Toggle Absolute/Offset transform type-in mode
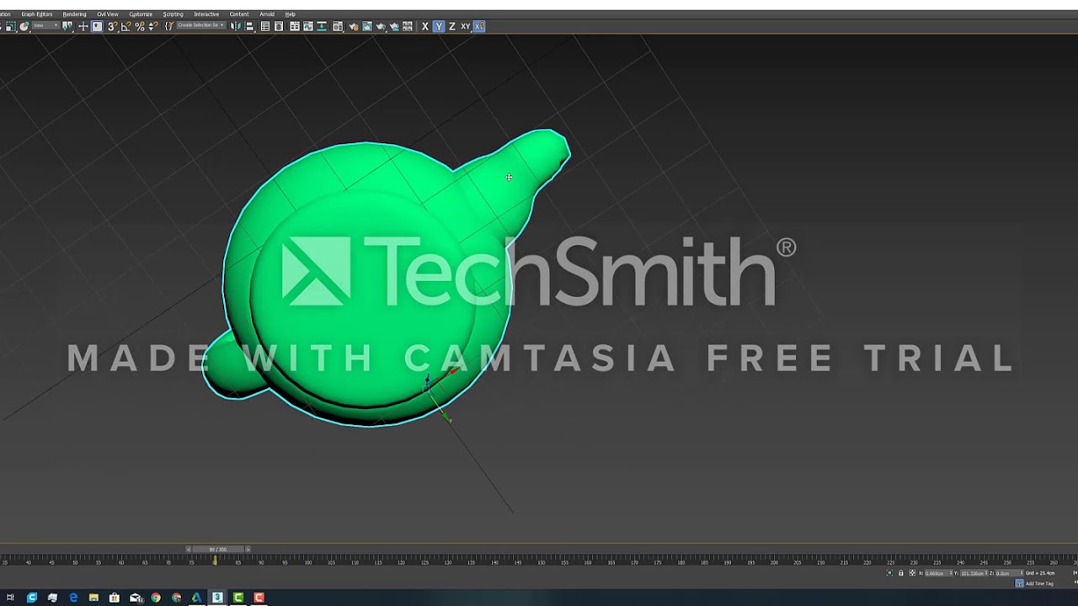 tap(912, 573)
